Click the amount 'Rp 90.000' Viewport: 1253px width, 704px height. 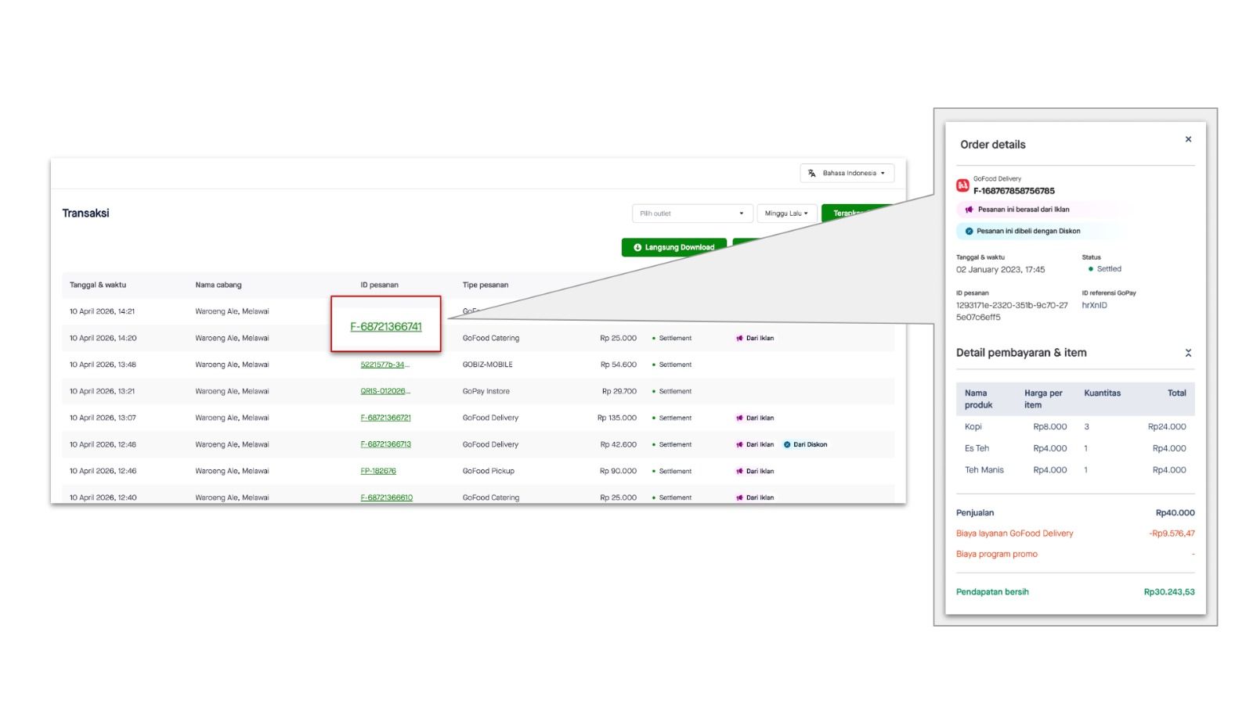619,472
